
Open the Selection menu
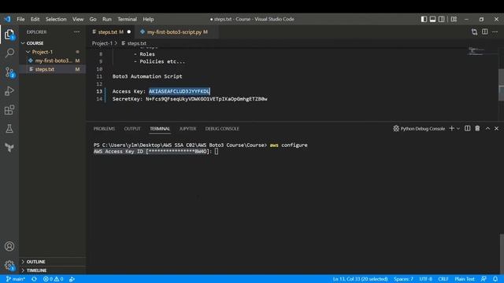tap(56, 19)
